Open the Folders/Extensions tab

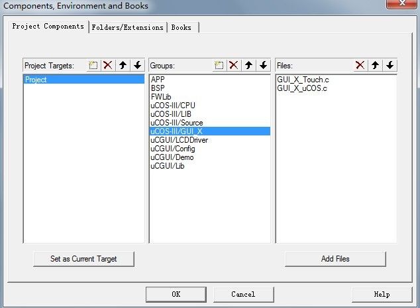(x=128, y=27)
